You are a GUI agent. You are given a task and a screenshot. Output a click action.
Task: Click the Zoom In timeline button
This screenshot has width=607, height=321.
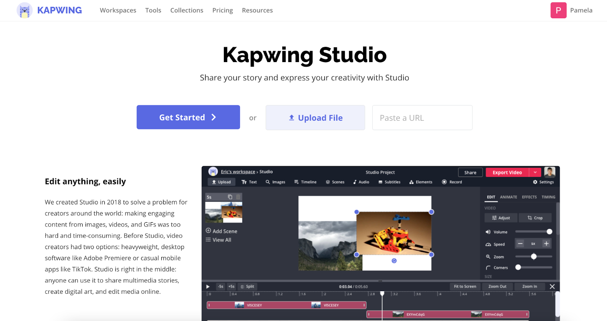pos(530,287)
